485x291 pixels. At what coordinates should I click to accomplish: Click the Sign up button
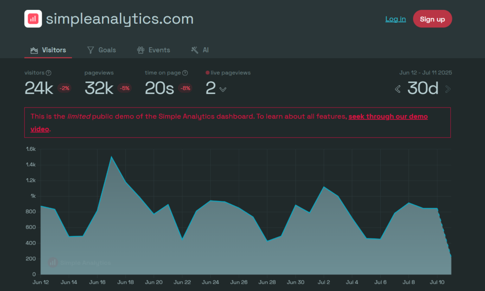tap(432, 19)
